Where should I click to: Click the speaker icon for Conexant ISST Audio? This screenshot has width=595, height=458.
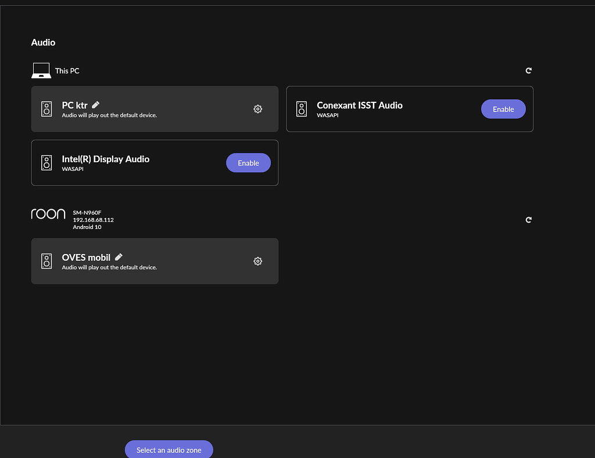[302, 109]
